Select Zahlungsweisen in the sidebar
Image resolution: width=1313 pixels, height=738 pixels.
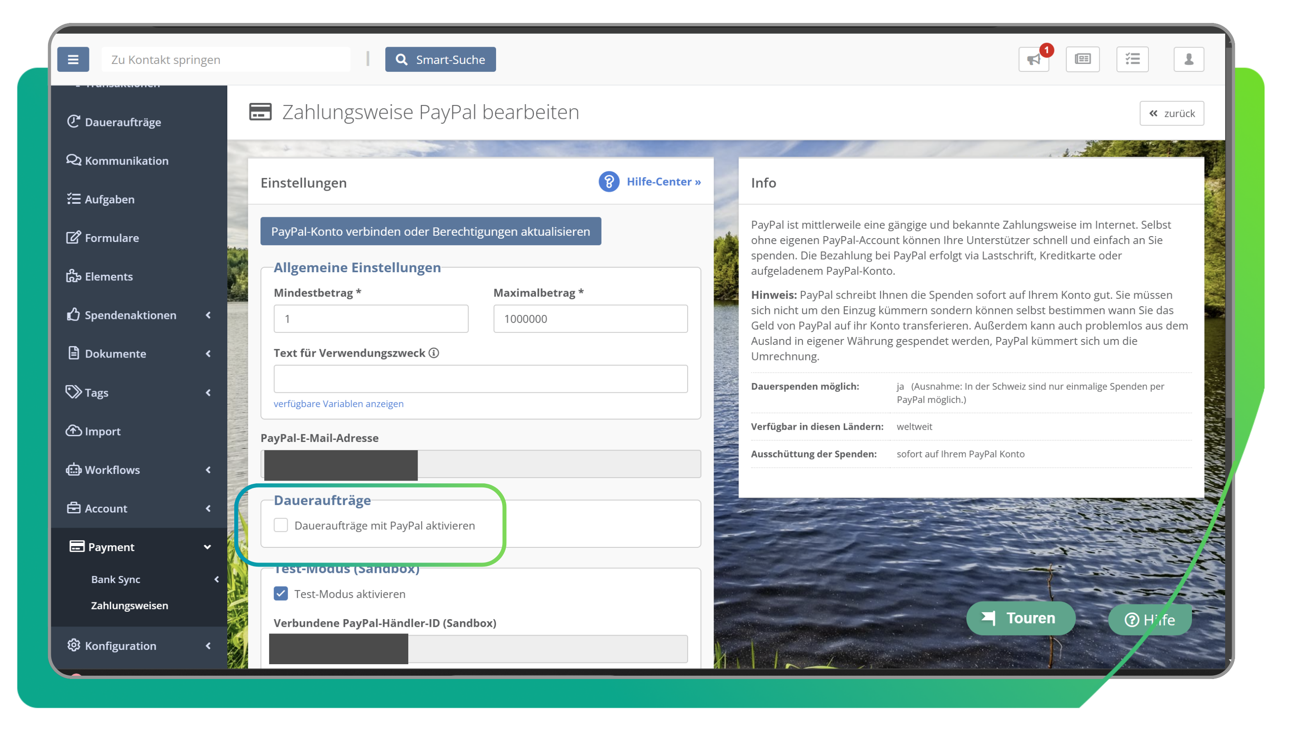pos(130,606)
